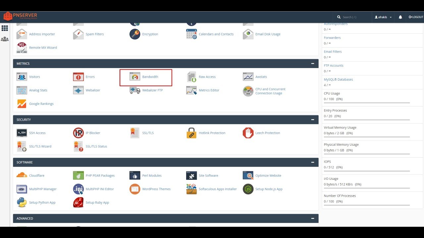The height and width of the screenshot is (238, 424).
Task: Open the Site Software puzzle icon
Action: tap(191, 176)
